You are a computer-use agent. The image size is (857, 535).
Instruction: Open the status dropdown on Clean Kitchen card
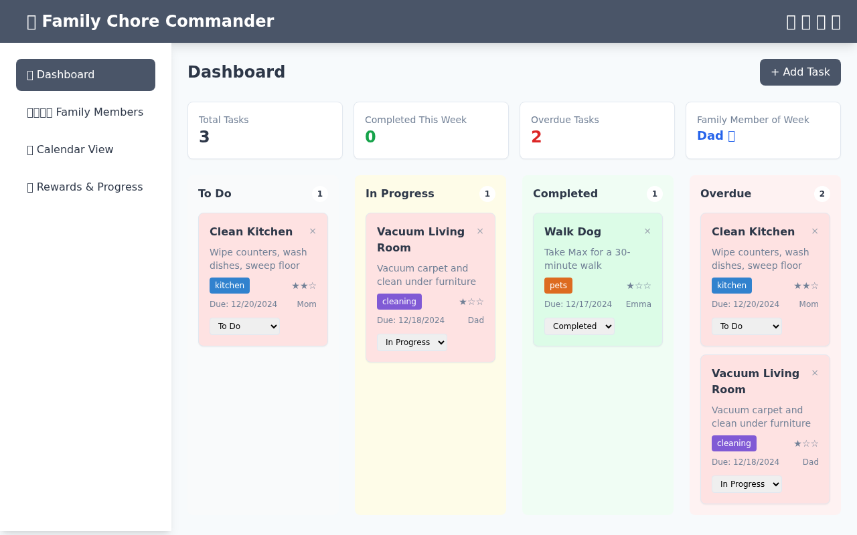[245, 326]
